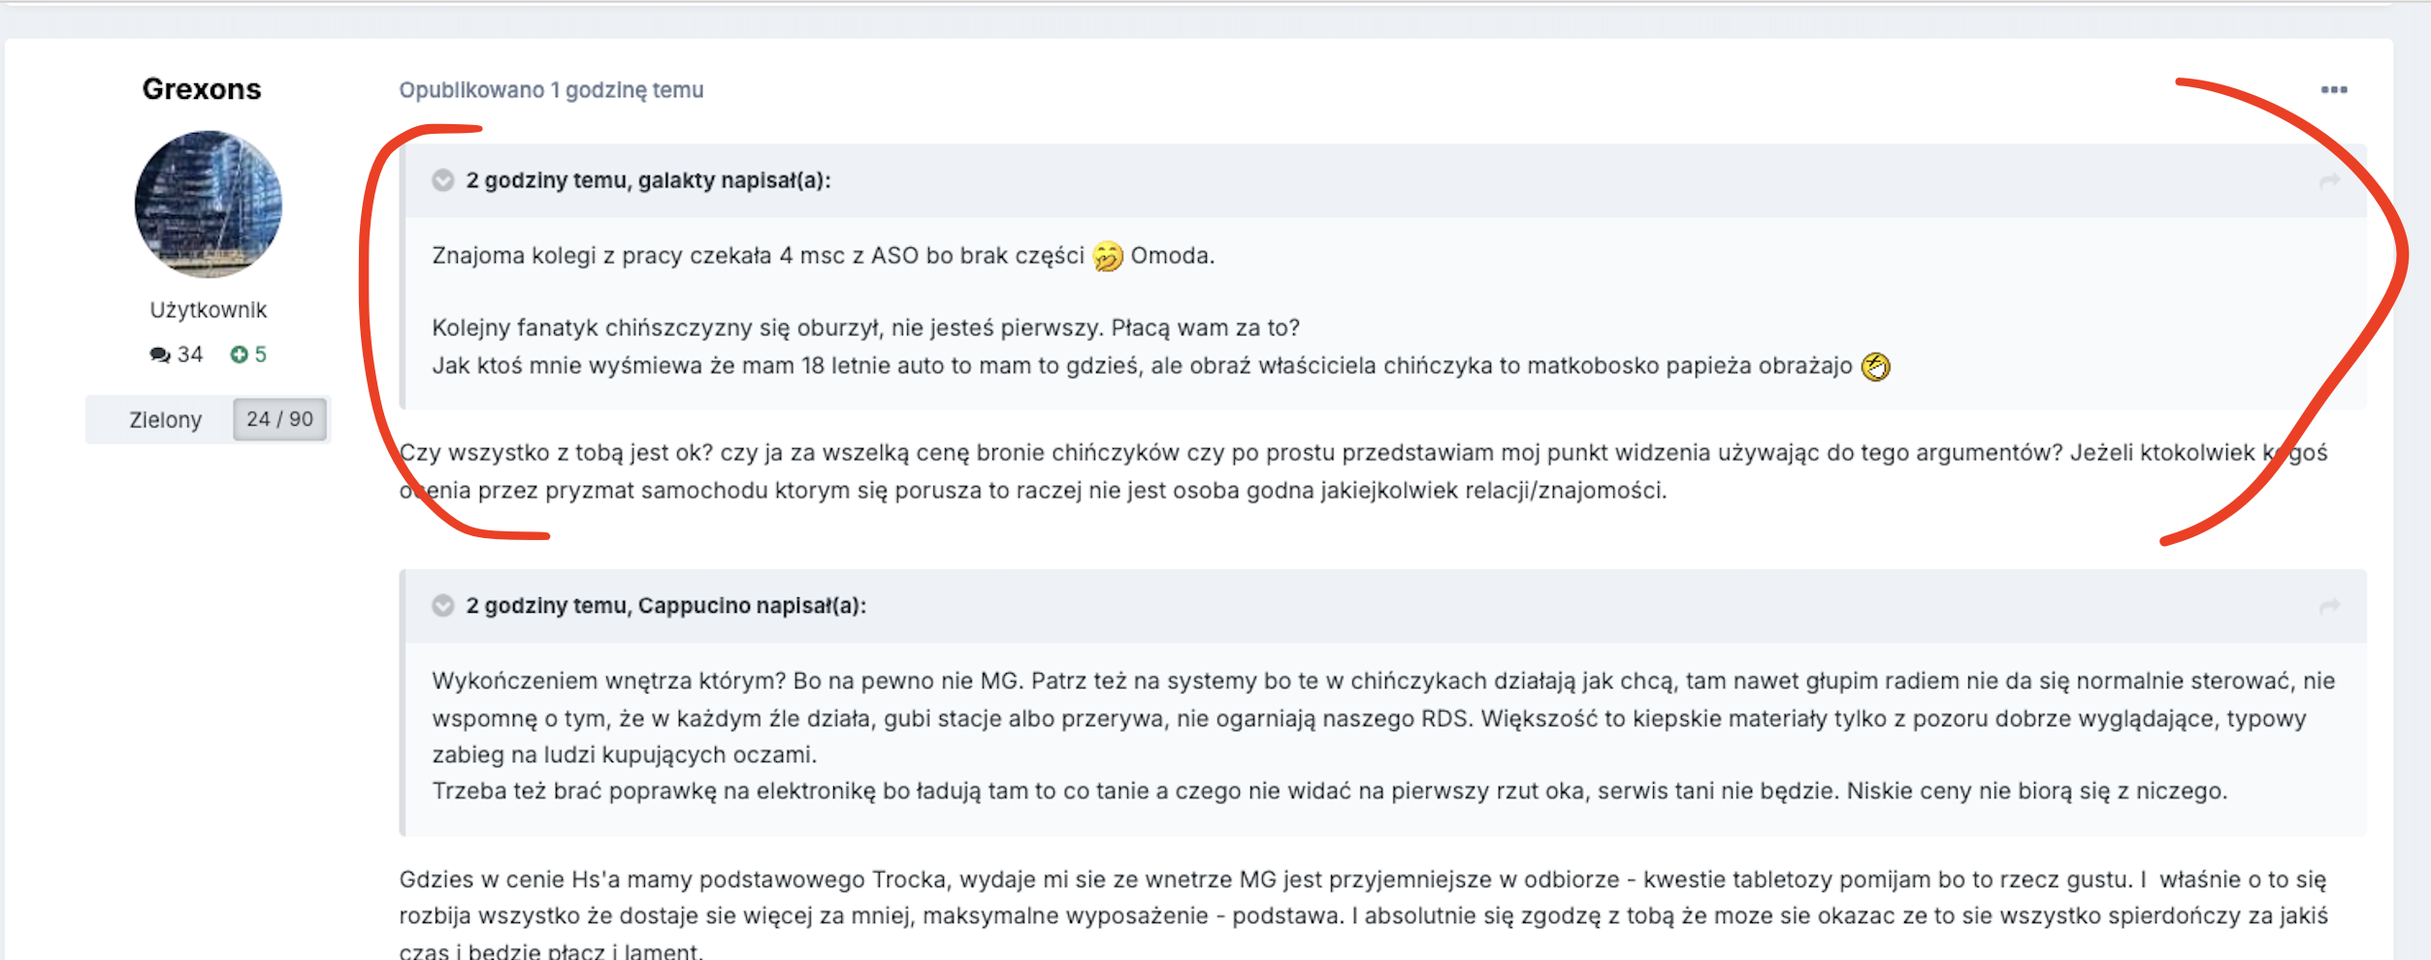
Task: Click the emoji before the word Omoda
Action: (x=1107, y=256)
